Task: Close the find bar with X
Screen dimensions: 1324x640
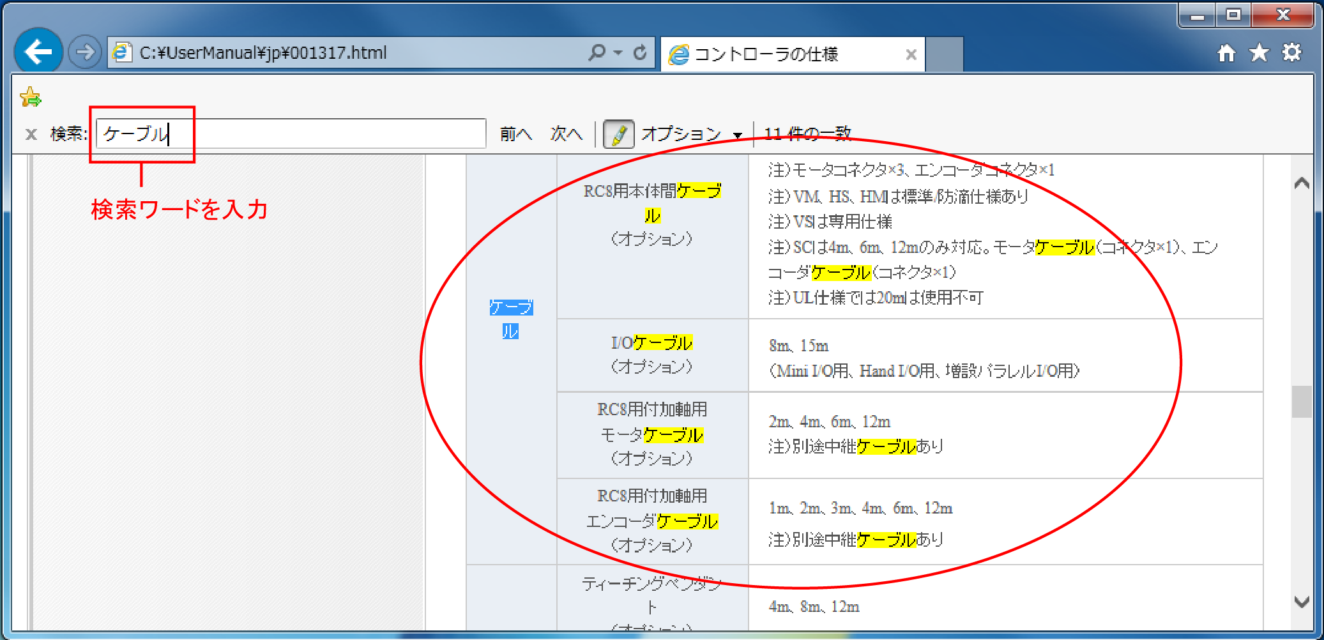Action: point(31,134)
